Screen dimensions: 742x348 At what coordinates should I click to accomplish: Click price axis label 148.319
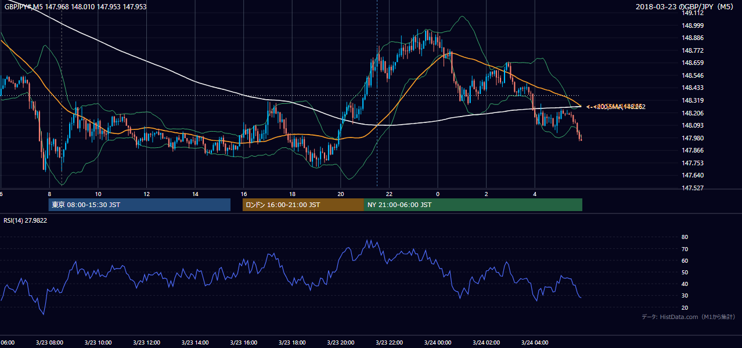tap(693, 100)
